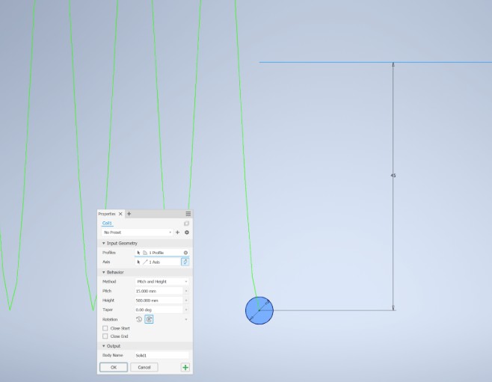Click the pointer icon in Axis field
492x382 pixels.
(x=138, y=262)
